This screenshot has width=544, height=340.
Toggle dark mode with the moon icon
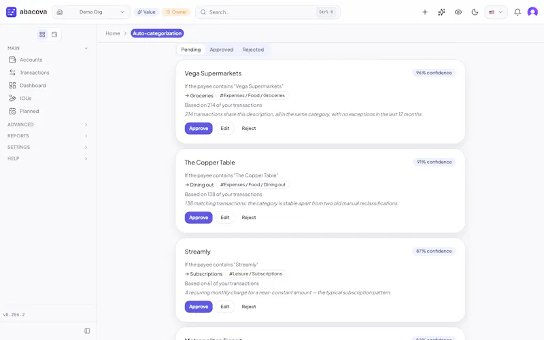[x=475, y=12]
